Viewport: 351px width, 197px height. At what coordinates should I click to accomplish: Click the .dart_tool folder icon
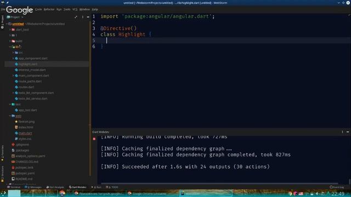coord(13,30)
